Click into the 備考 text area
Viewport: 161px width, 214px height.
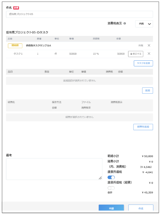pos(54,169)
